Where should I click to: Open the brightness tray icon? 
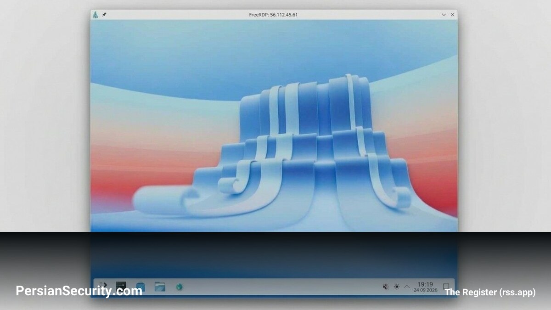[397, 287]
